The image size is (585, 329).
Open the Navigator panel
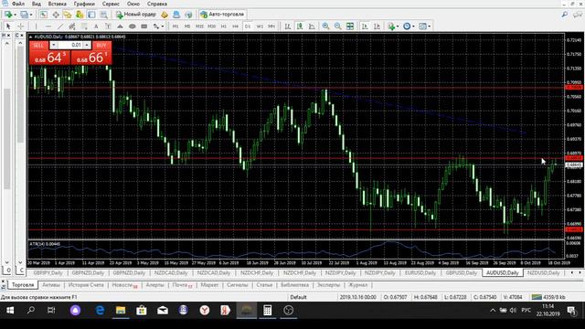(x=68, y=15)
